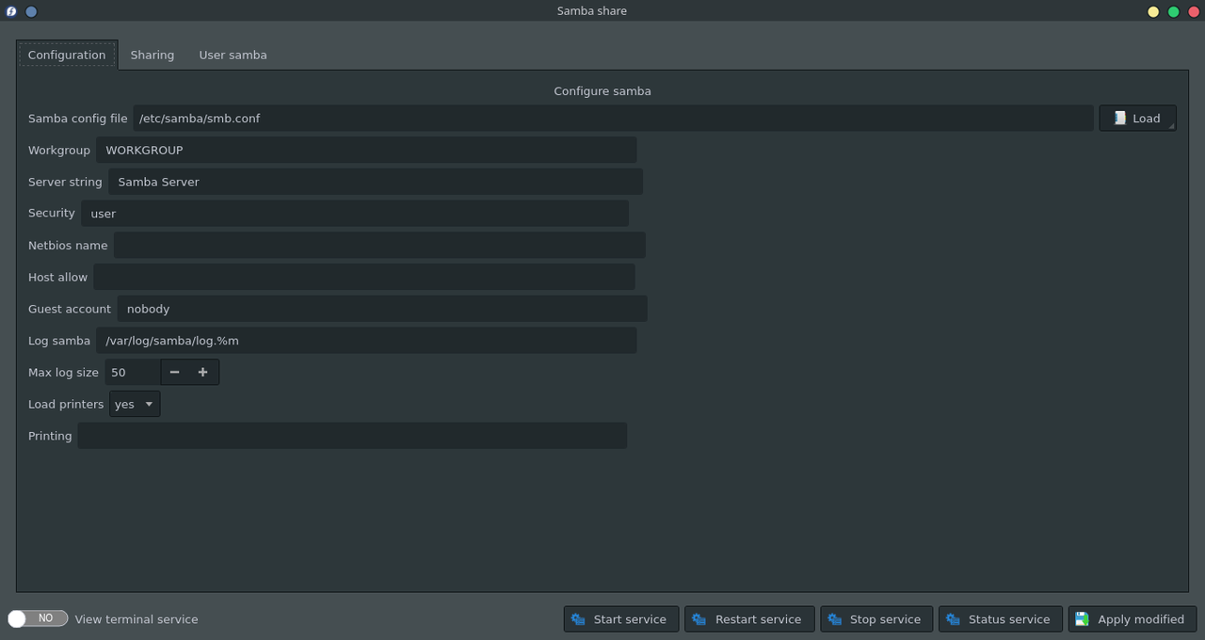Close the Samba share window
The height and width of the screenshot is (640, 1205).
(1194, 11)
